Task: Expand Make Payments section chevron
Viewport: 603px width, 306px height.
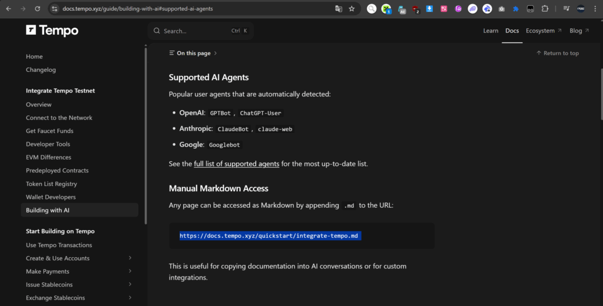Action: point(130,271)
